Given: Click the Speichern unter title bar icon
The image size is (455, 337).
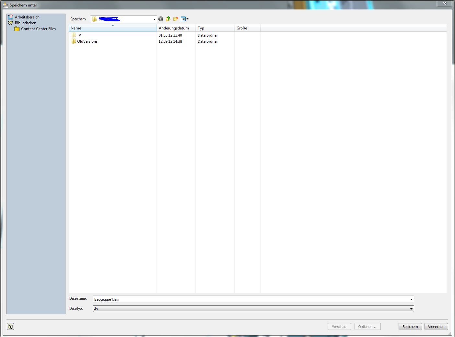Looking at the screenshot, I should [6, 5].
